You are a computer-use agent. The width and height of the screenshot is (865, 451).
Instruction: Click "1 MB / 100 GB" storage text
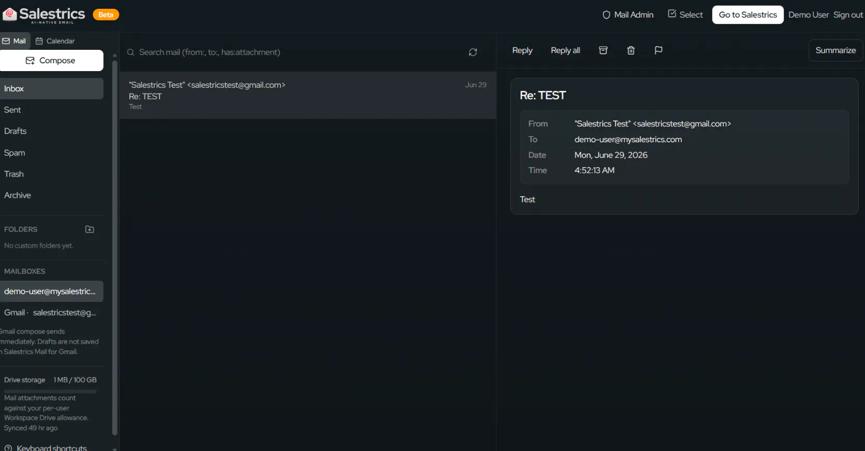click(75, 380)
